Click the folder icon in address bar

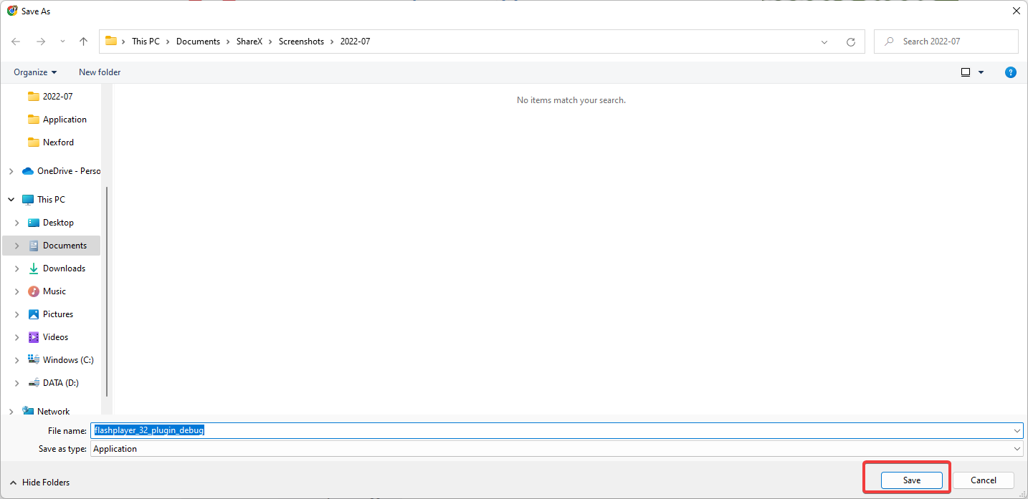(x=111, y=41)
